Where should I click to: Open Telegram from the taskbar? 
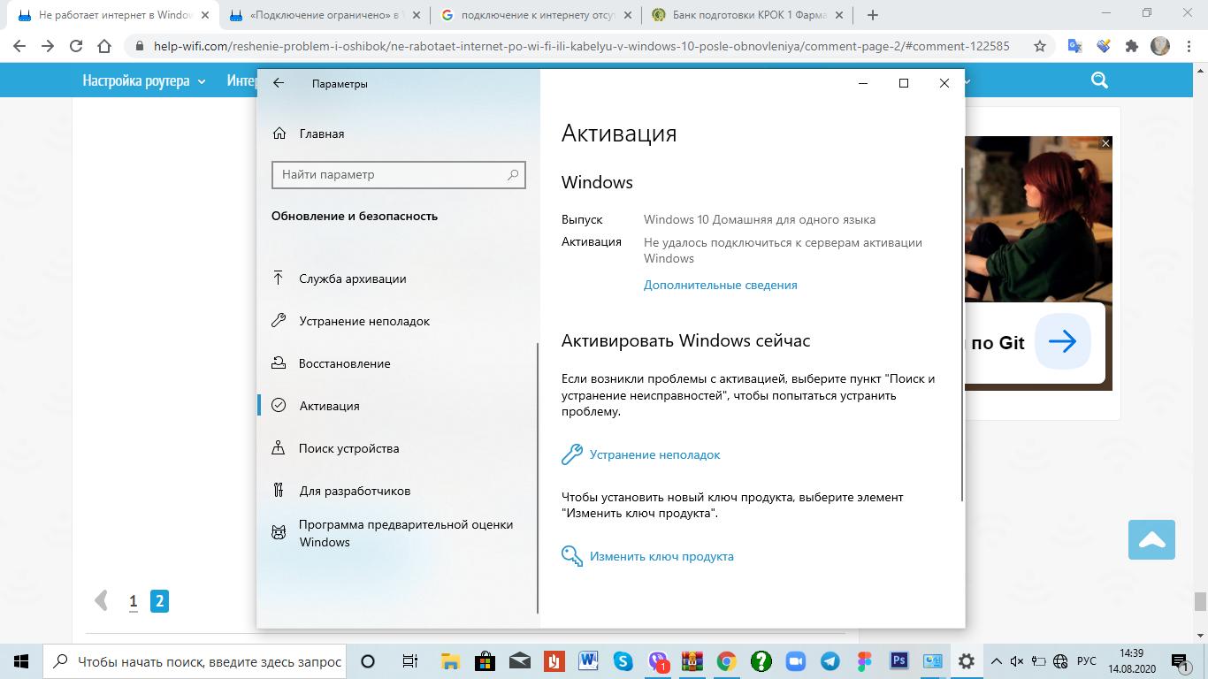click(830, 661)
